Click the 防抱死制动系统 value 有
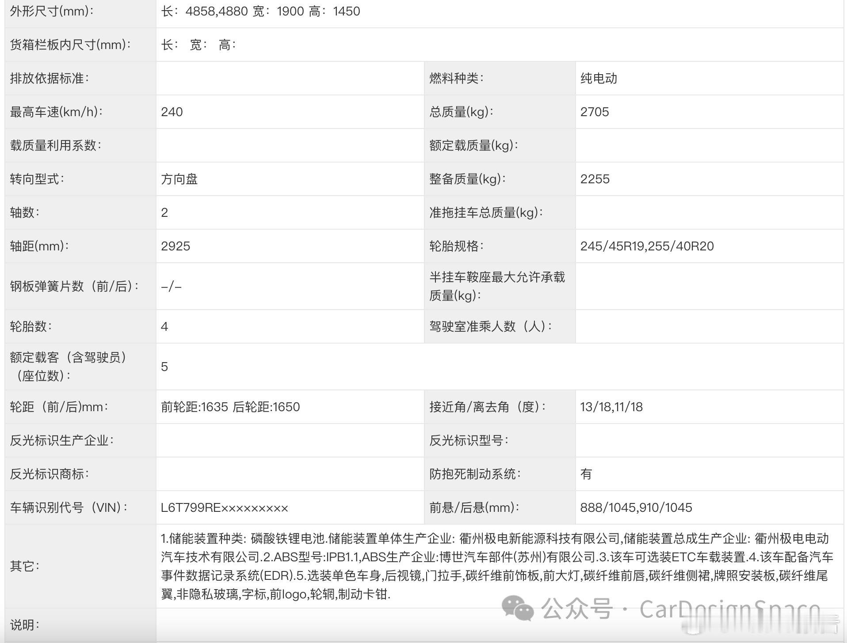The height and width of the screenshot is (643, 847). click(x=587, y=474)
